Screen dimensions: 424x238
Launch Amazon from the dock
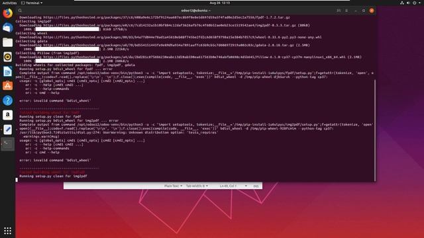pyautogui.click(x=7, y=115)
